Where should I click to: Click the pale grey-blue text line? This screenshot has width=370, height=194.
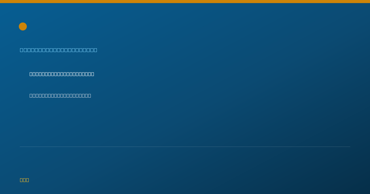click(x=60, y=95)
